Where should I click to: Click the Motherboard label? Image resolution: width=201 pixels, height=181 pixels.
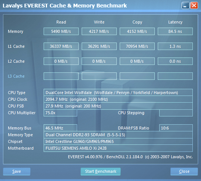pyautogui.click(x=21, y=148)
